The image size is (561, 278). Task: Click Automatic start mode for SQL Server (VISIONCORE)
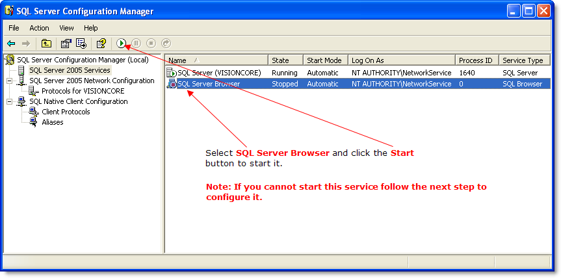click(x=322, y=73)
